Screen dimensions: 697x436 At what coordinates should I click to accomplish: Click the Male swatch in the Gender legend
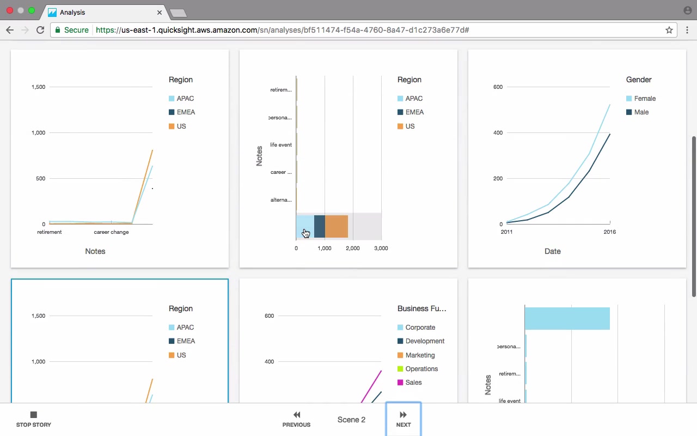click(x=629, y=112)
